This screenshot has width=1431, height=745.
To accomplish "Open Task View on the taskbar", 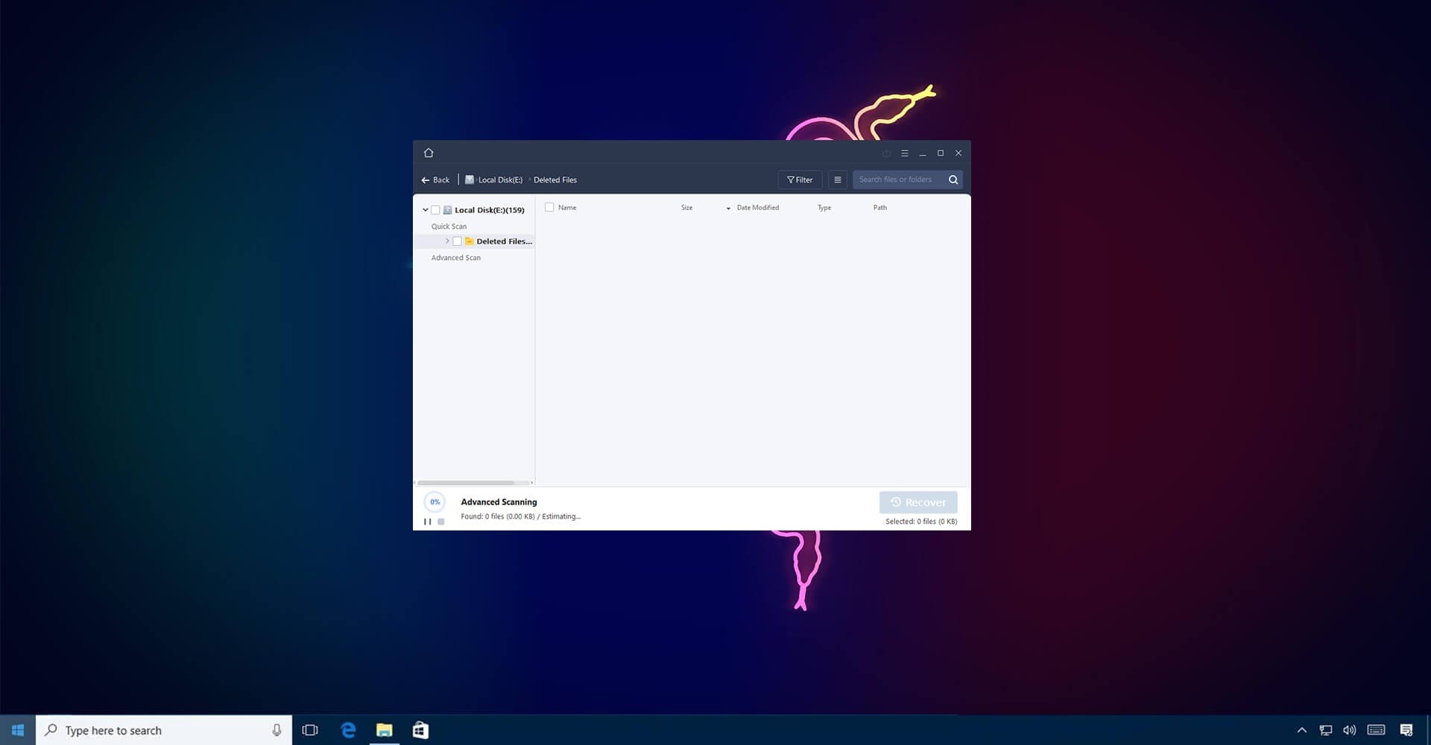I will [x=310, y=730].
